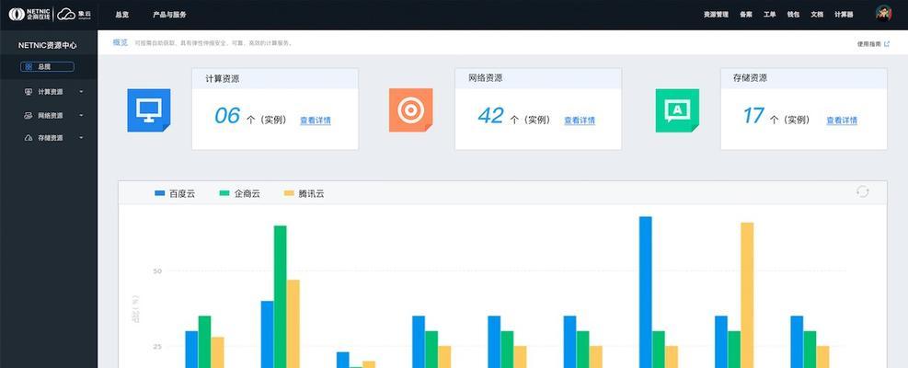The width and height of the screenshot is (908, 368).
Task: Click the NETNIC 企商在线 logo
Action: tap(29, 14)
